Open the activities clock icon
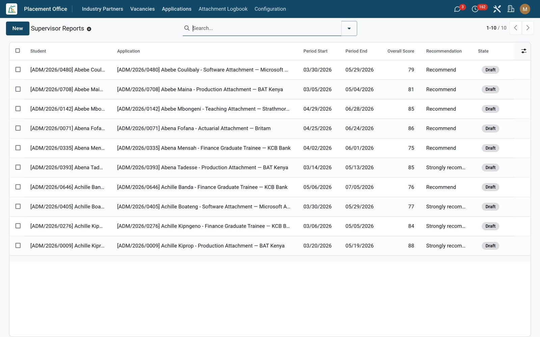Image resolution: width=540 pixels, height=337 pixels. [x=475, y=9]
